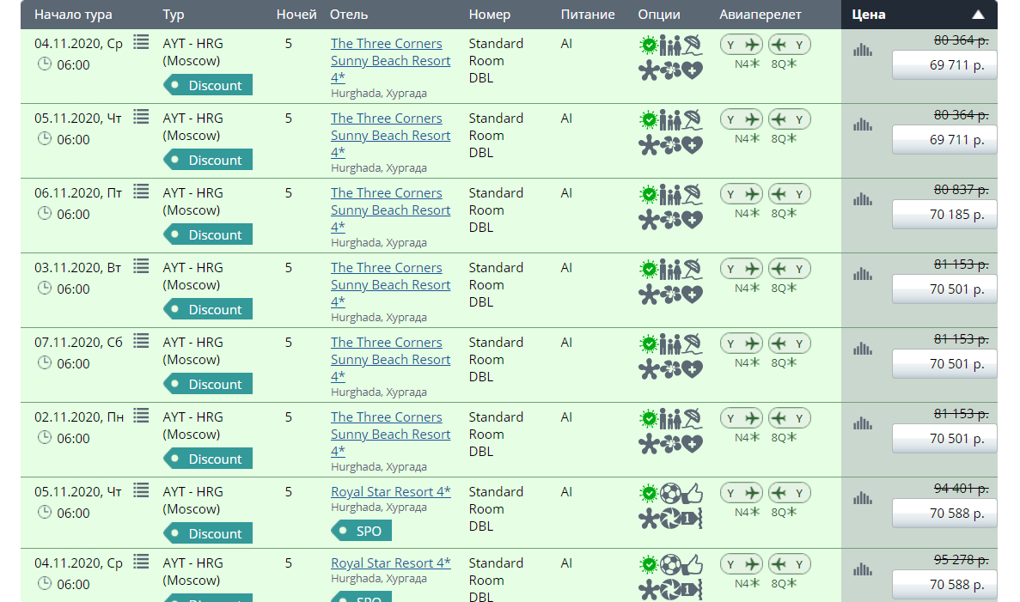Click heart medical icon in 05.11.2020 Three Corners row

tap(692, 144)
